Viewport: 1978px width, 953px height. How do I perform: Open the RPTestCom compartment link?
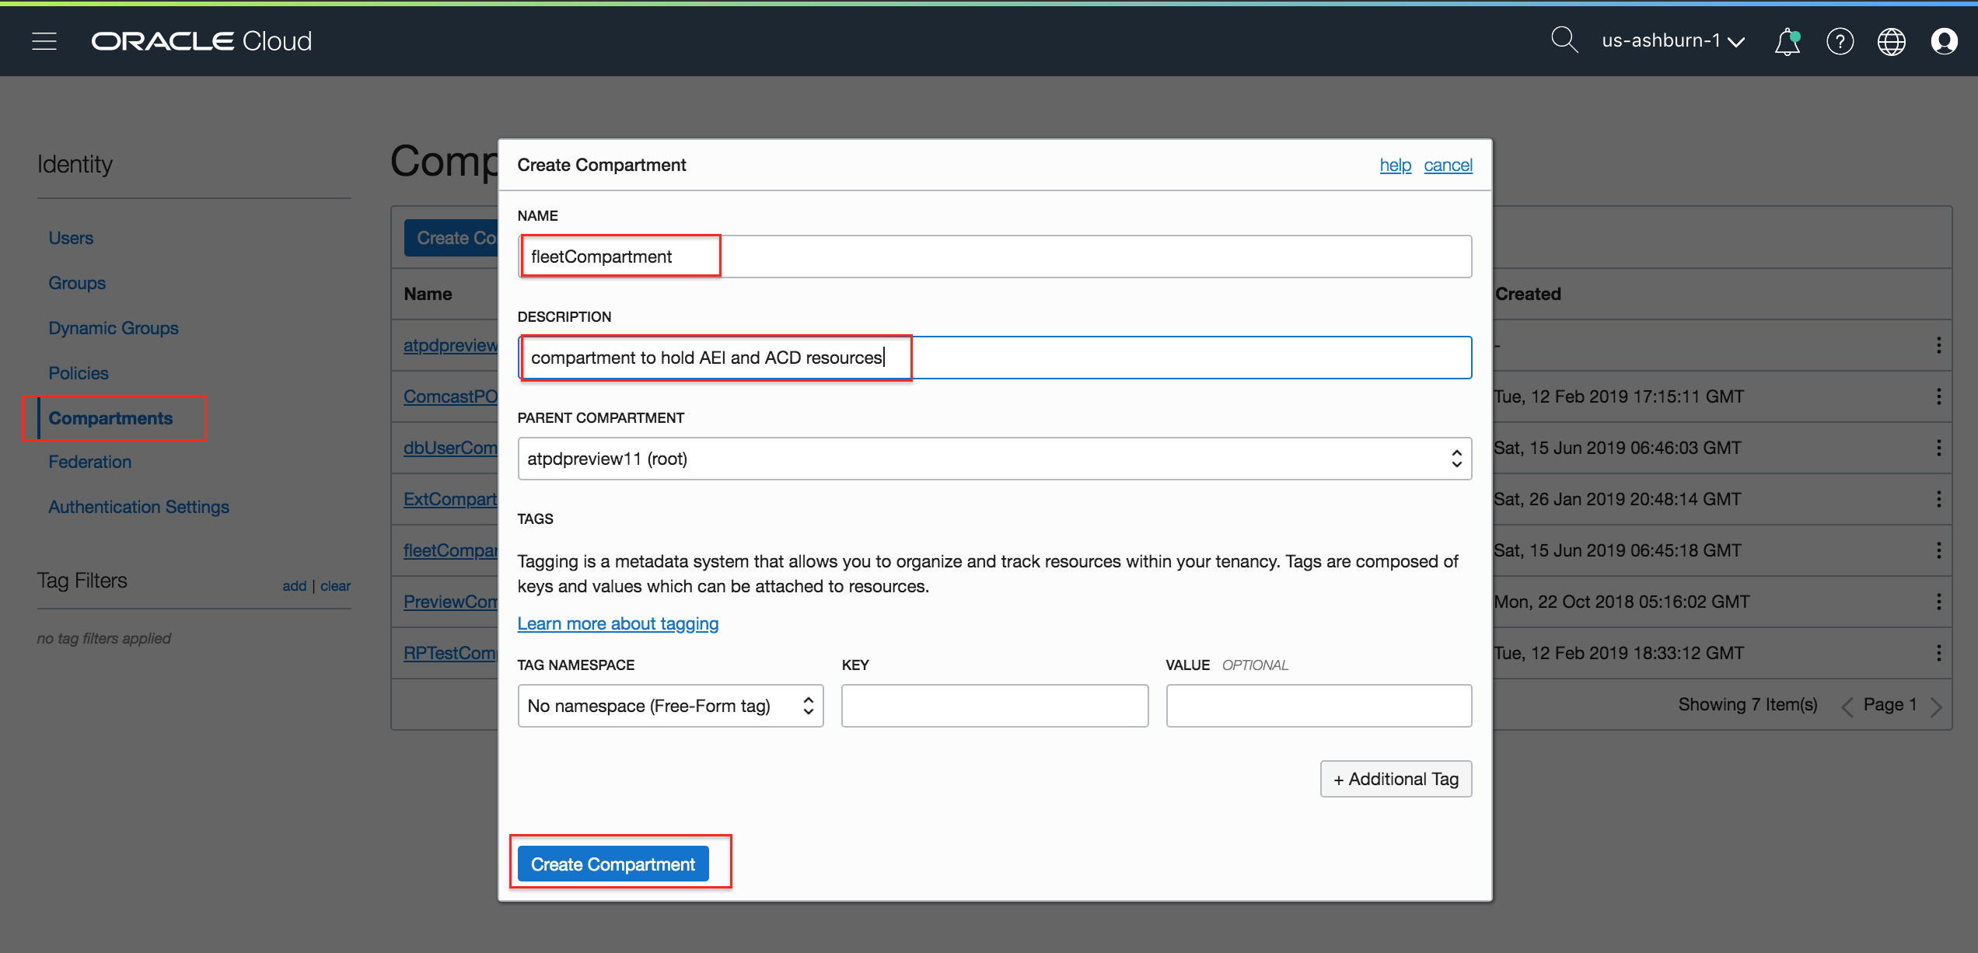click(x=450, y=653)
